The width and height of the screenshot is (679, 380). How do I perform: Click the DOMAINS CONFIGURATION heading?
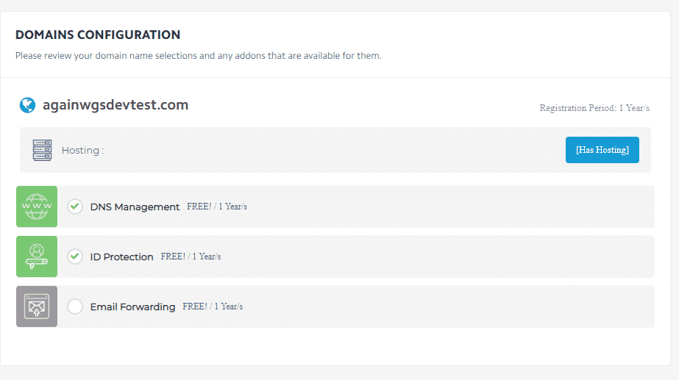point(98,35)
